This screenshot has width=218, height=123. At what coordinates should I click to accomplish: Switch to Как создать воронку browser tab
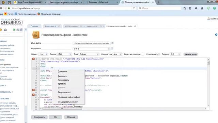tap(64, 2)
